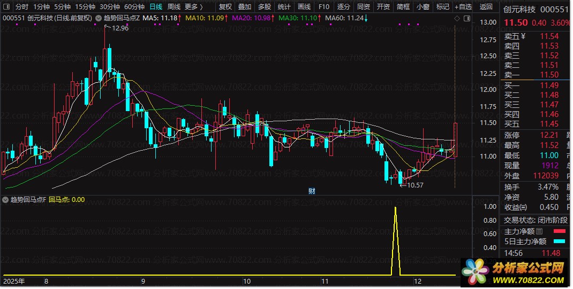Open the 统计 statistics tool
573x289 pixels.
(284, 6)
